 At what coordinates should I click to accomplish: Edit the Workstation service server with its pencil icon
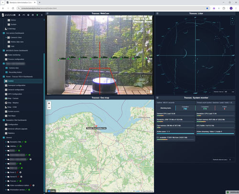tap(26, 190)
